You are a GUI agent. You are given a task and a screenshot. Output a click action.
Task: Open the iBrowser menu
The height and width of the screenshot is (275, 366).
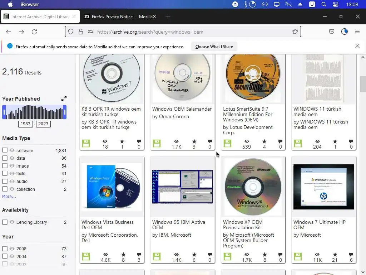point(30,4)
